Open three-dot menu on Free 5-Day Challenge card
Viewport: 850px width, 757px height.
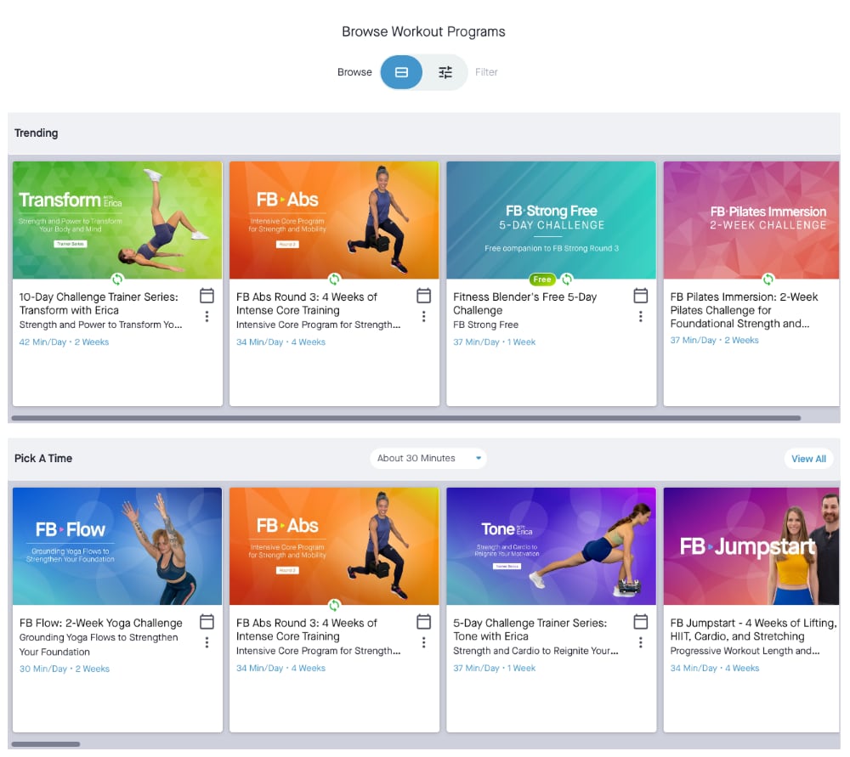641,317
